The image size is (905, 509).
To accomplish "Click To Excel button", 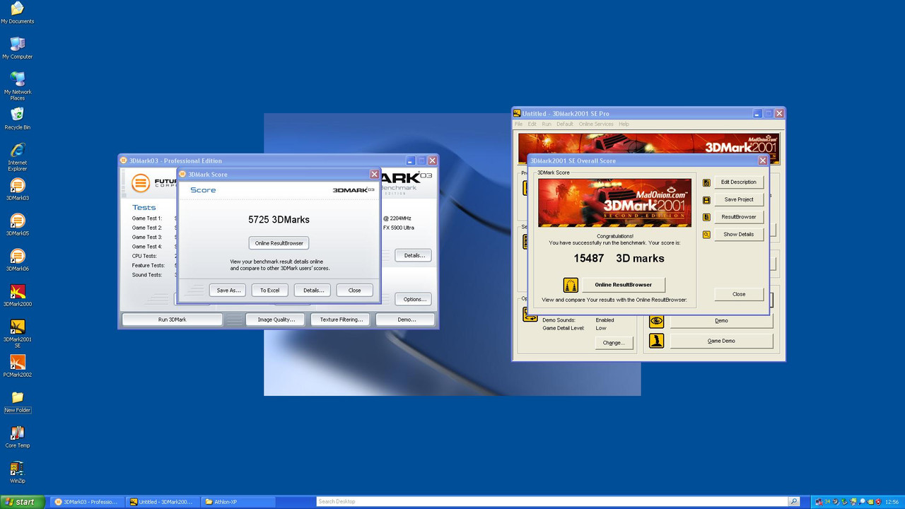I will coord(269,291).
